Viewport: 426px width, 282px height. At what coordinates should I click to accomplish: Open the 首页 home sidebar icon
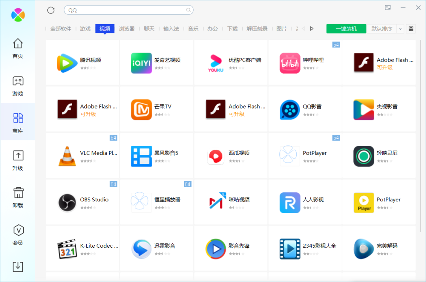coord(18,43)
